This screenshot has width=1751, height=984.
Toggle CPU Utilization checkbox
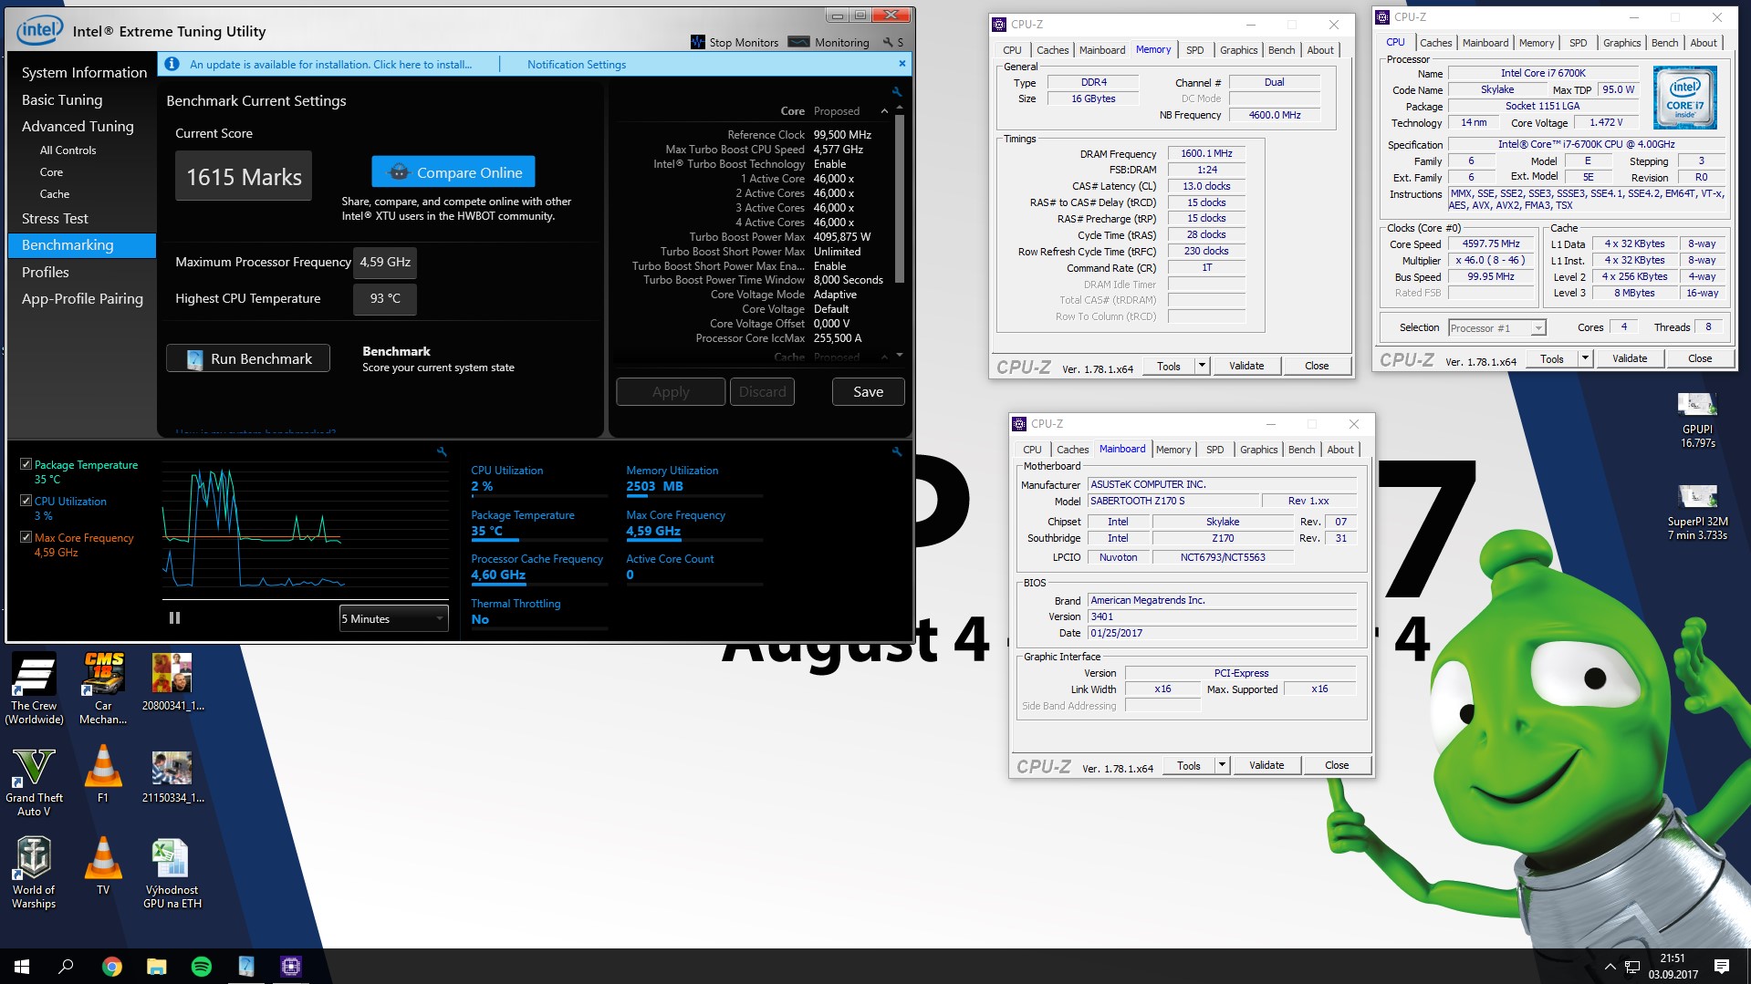26,501
